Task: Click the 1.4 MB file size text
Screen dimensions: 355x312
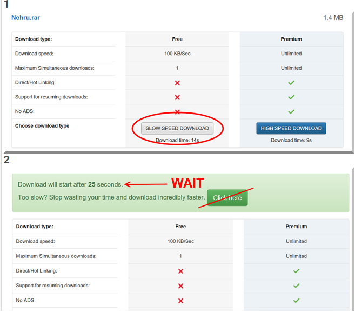Action: click(333, 18)
